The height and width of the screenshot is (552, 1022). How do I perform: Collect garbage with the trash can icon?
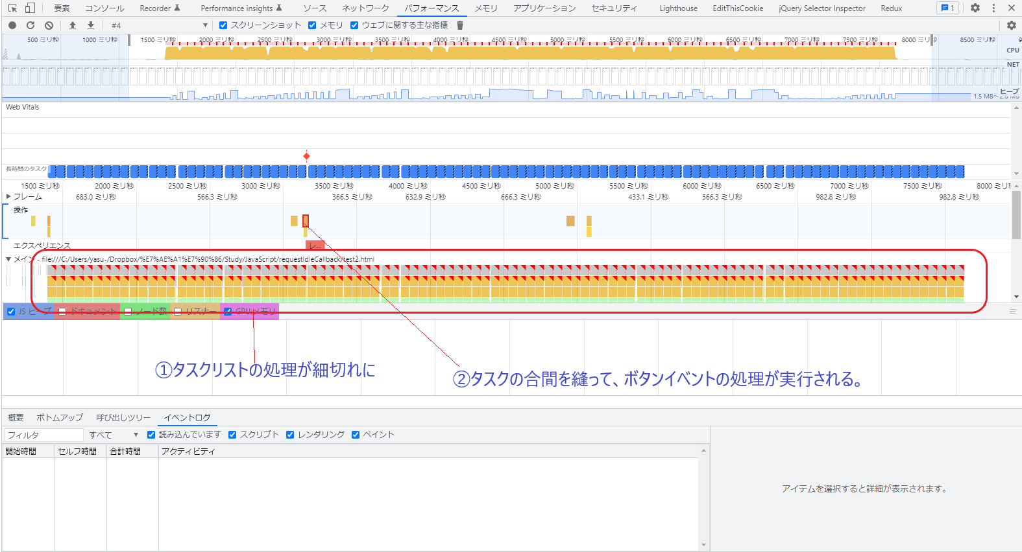point(460,25)
